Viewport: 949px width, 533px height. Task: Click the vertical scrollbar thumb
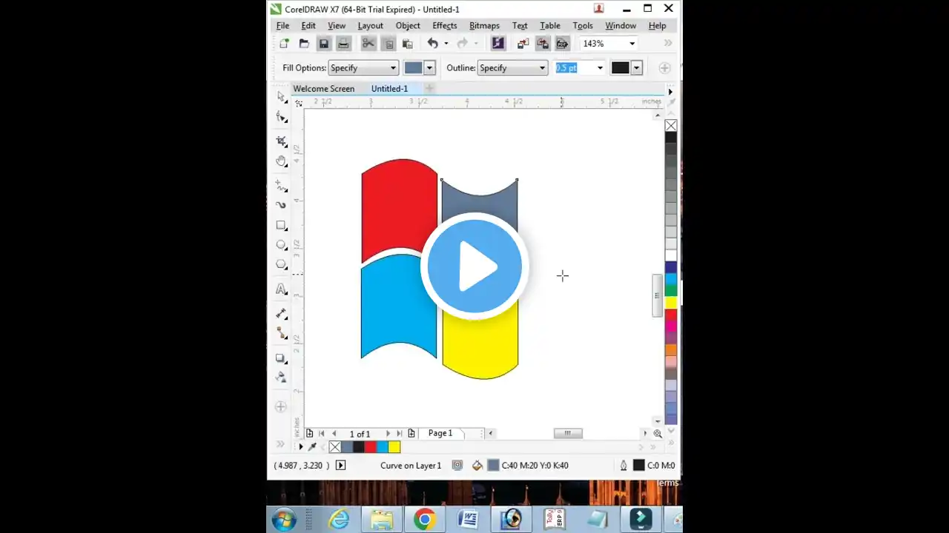pos(657,295)
